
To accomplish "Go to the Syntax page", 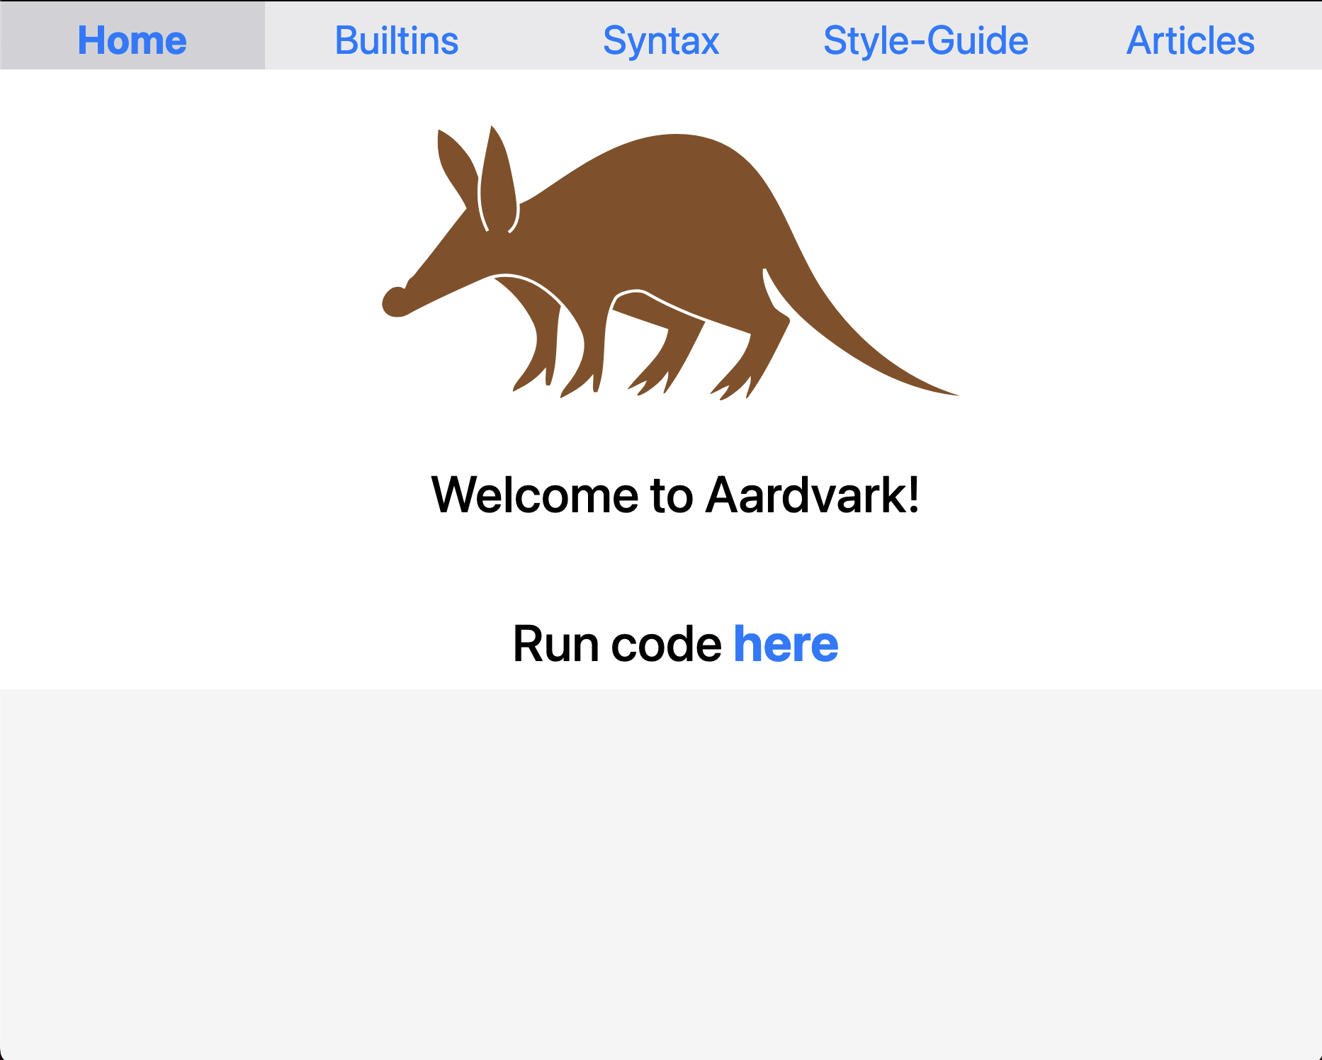I will click(x=660, y=40).
